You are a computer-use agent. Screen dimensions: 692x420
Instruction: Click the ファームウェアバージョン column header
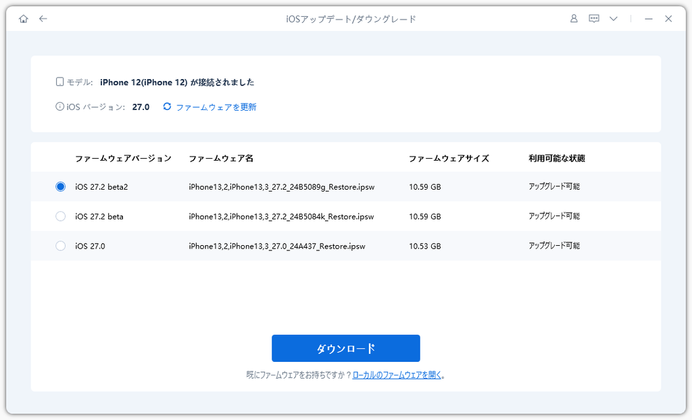tap(123, 159)
